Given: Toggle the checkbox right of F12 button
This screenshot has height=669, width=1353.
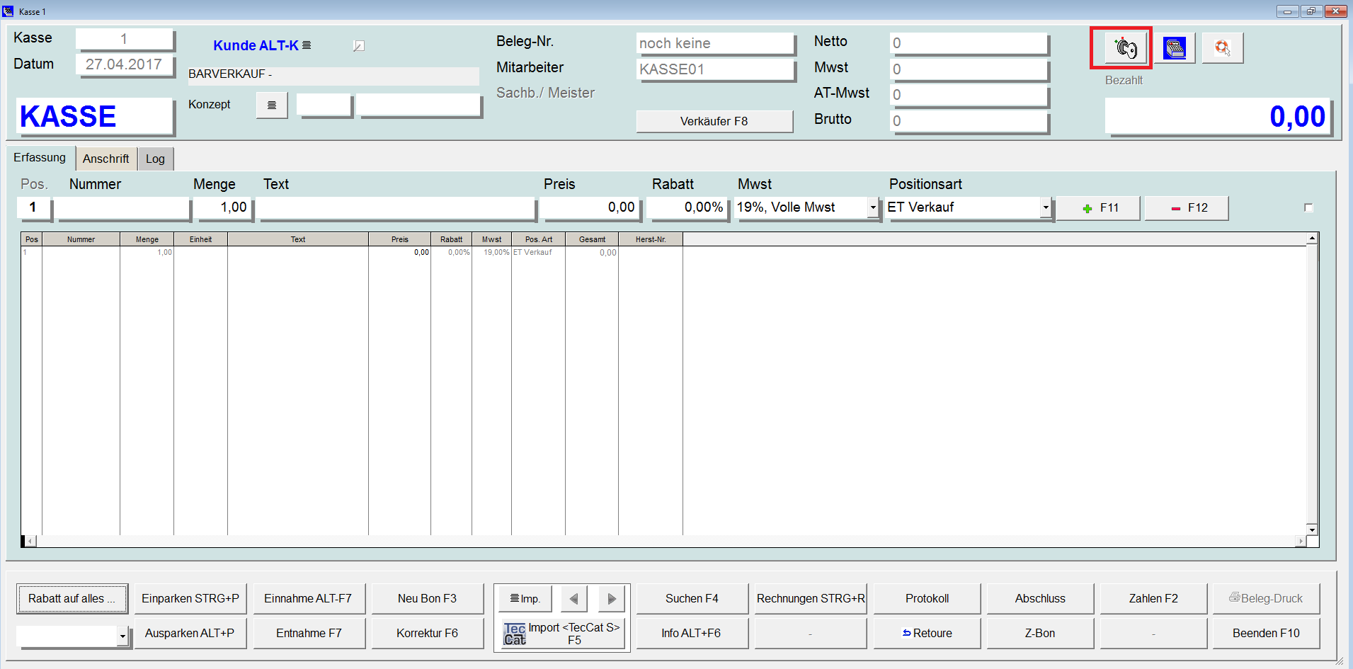Looking at the screenshot, I should pos(1308,207).
